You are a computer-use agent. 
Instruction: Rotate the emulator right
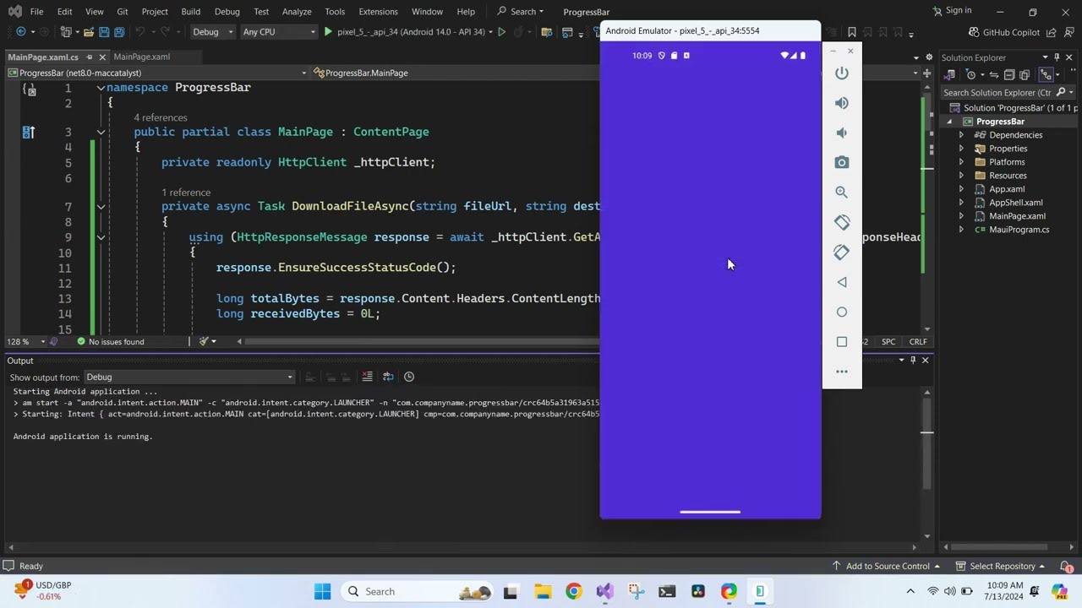(x=842, y=252)
